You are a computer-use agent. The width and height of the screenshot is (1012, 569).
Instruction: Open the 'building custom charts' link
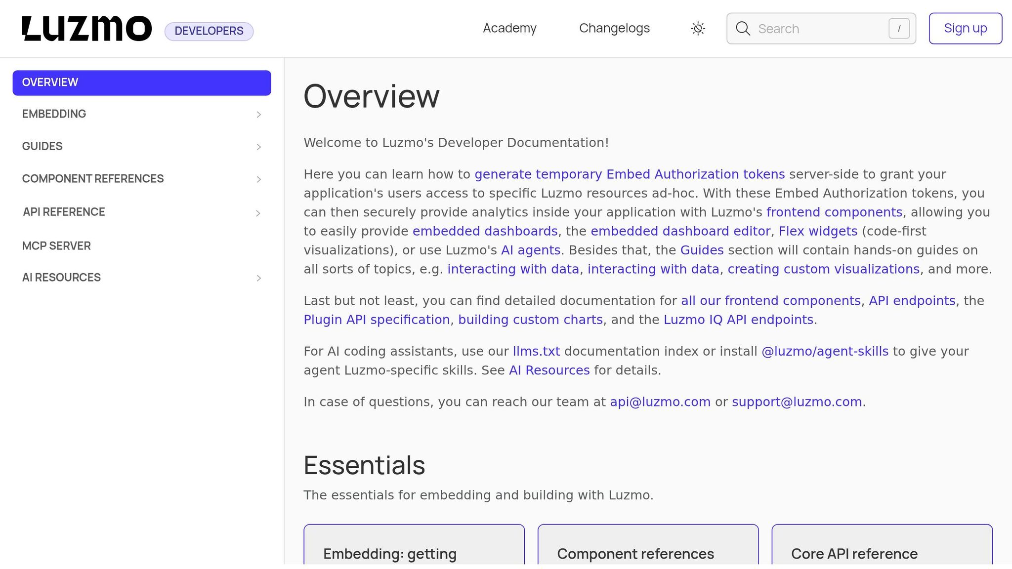click(530, 320)
